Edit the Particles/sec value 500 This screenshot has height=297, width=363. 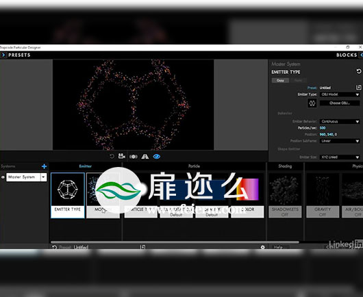(x=323, y=128)
